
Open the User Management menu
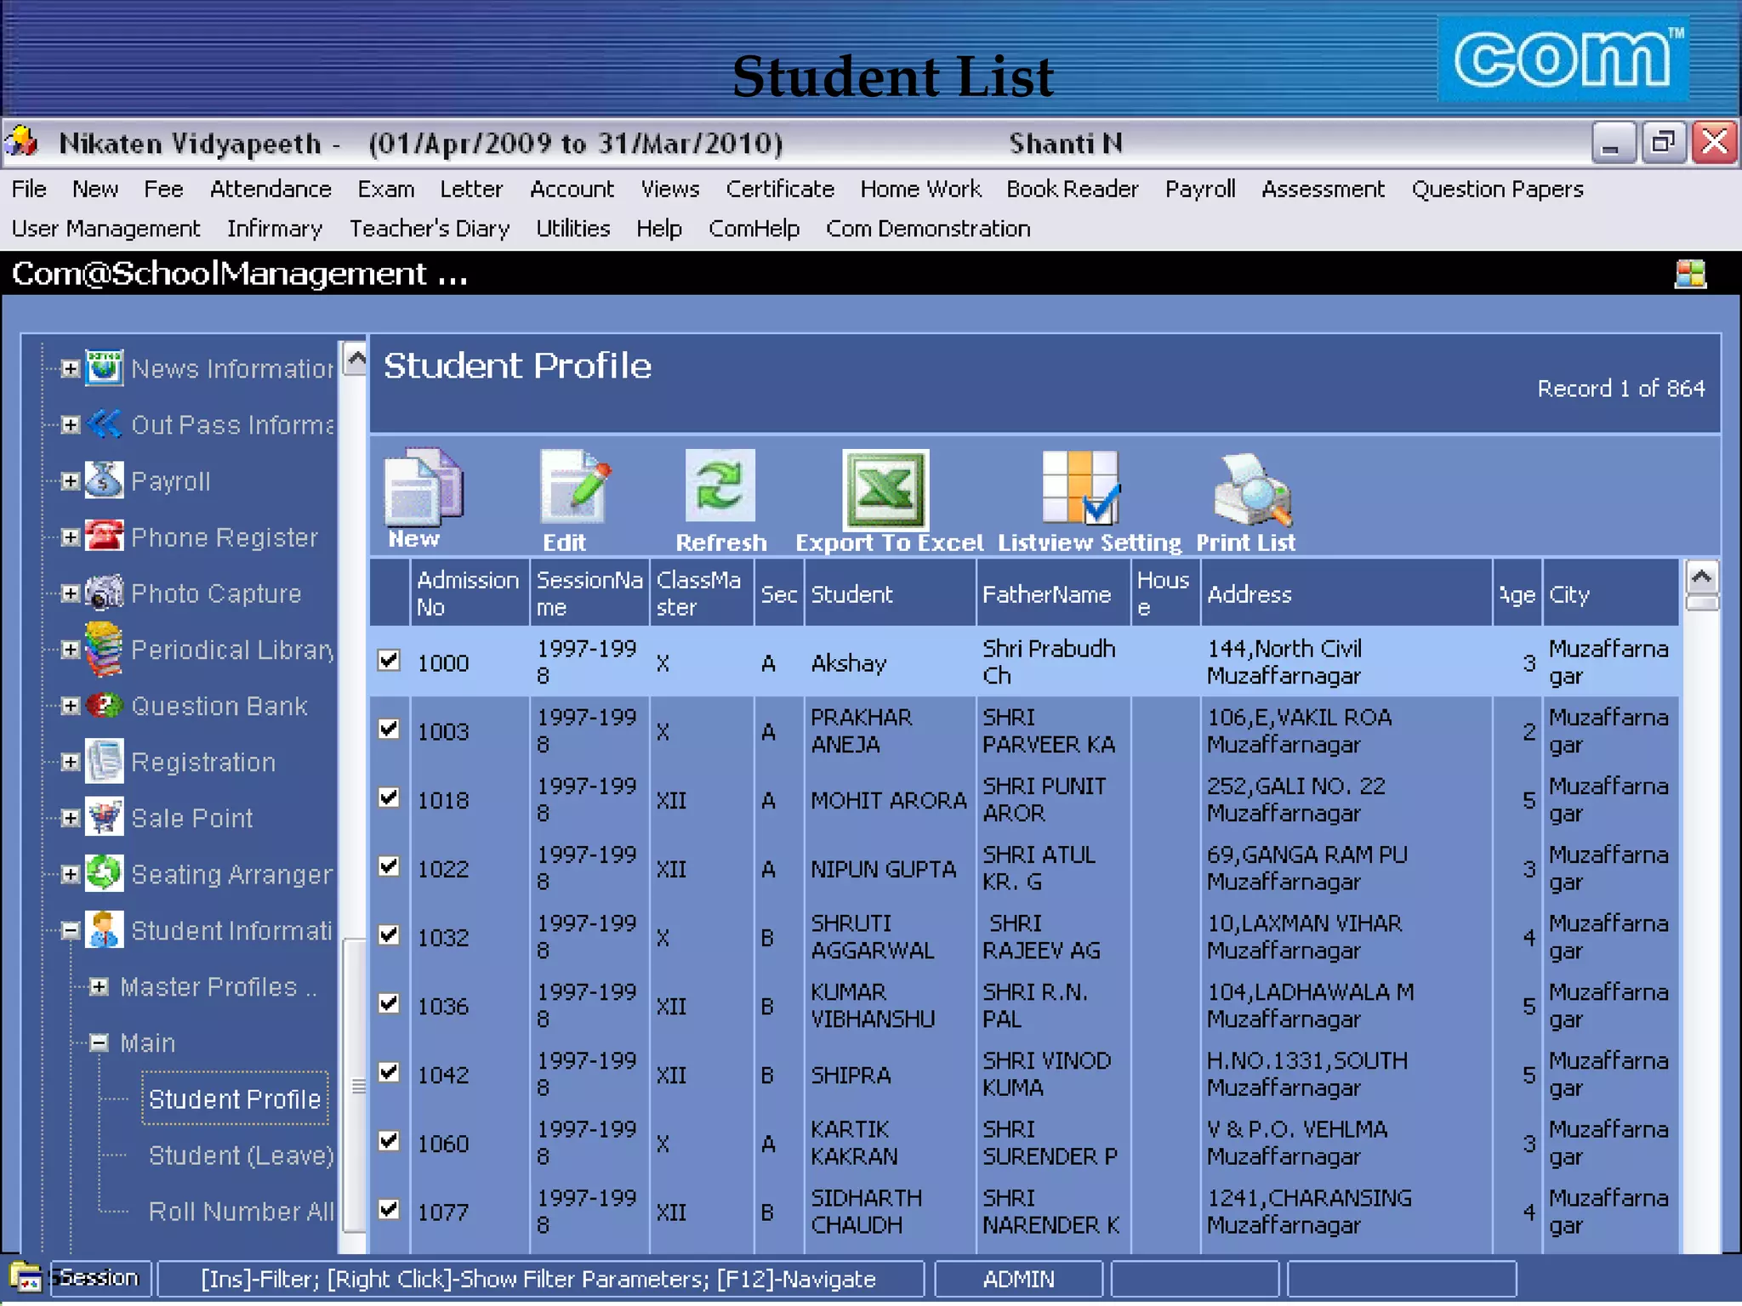105,229
